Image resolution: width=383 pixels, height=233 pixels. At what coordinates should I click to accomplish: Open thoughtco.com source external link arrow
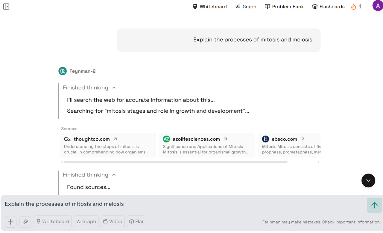click(x=115, y=139)
